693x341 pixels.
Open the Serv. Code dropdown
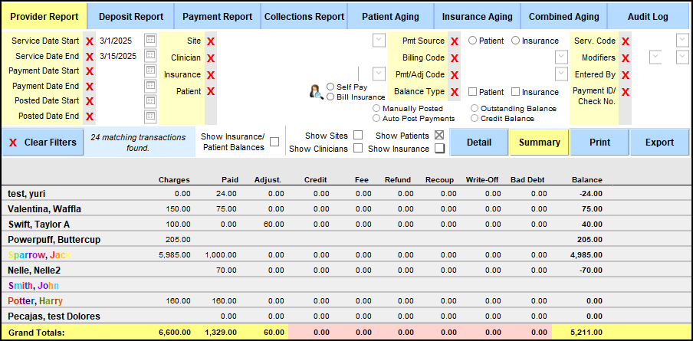tap(682, 40)
